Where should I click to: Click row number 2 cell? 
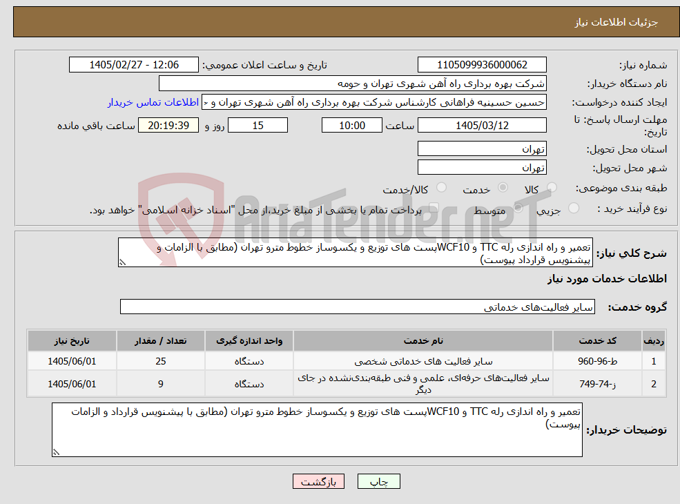pyautogui.click(x=654, y=384)
